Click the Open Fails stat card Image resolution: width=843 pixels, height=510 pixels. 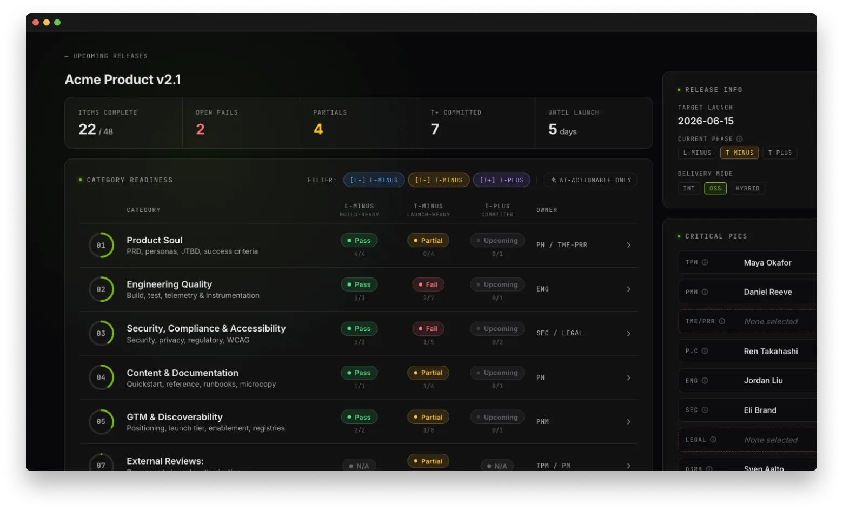coord(241,123)
